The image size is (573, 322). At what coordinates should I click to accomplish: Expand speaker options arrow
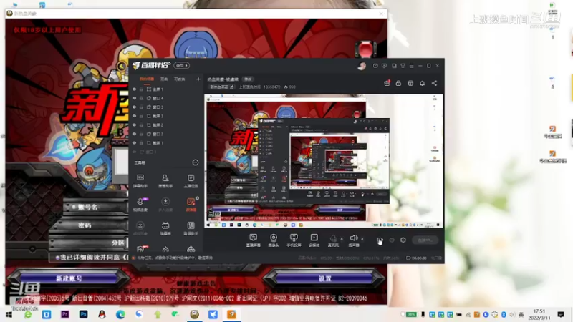pos(362,239)
